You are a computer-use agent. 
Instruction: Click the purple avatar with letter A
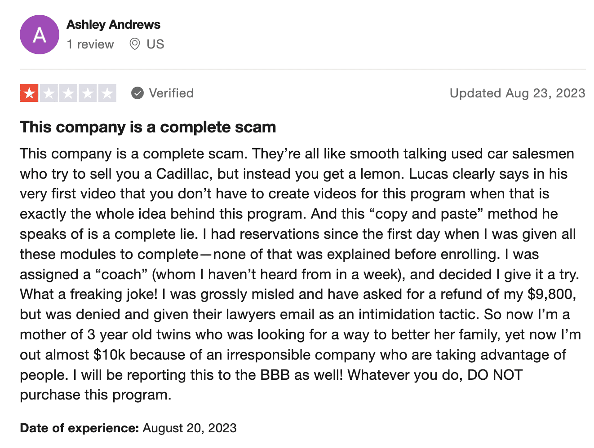(x=40, y=35)
